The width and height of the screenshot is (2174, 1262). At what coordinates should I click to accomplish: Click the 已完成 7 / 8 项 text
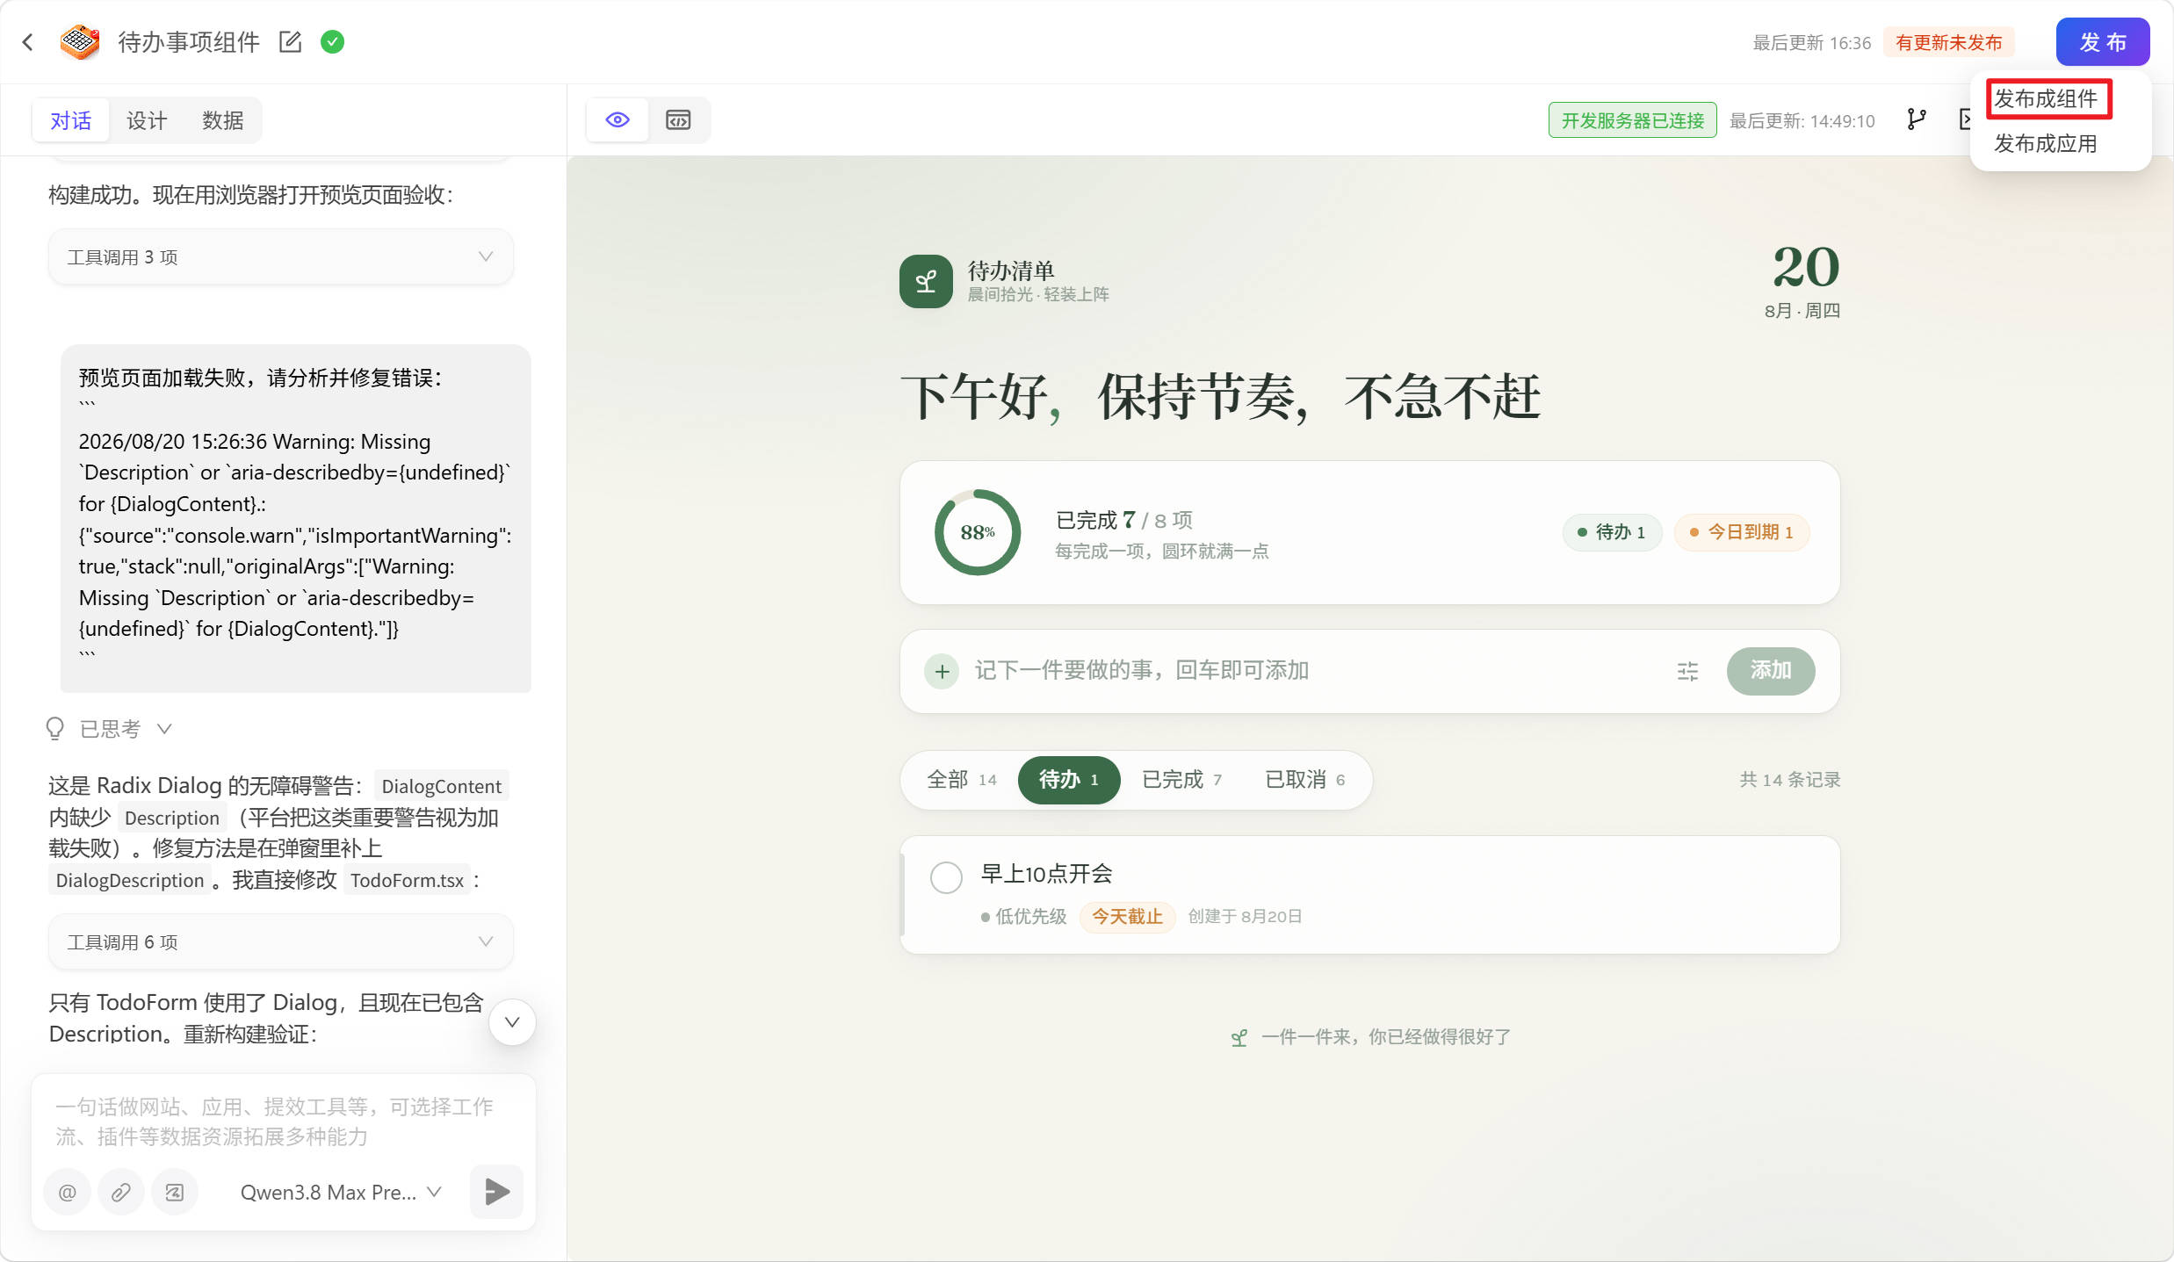(1124, 521)
